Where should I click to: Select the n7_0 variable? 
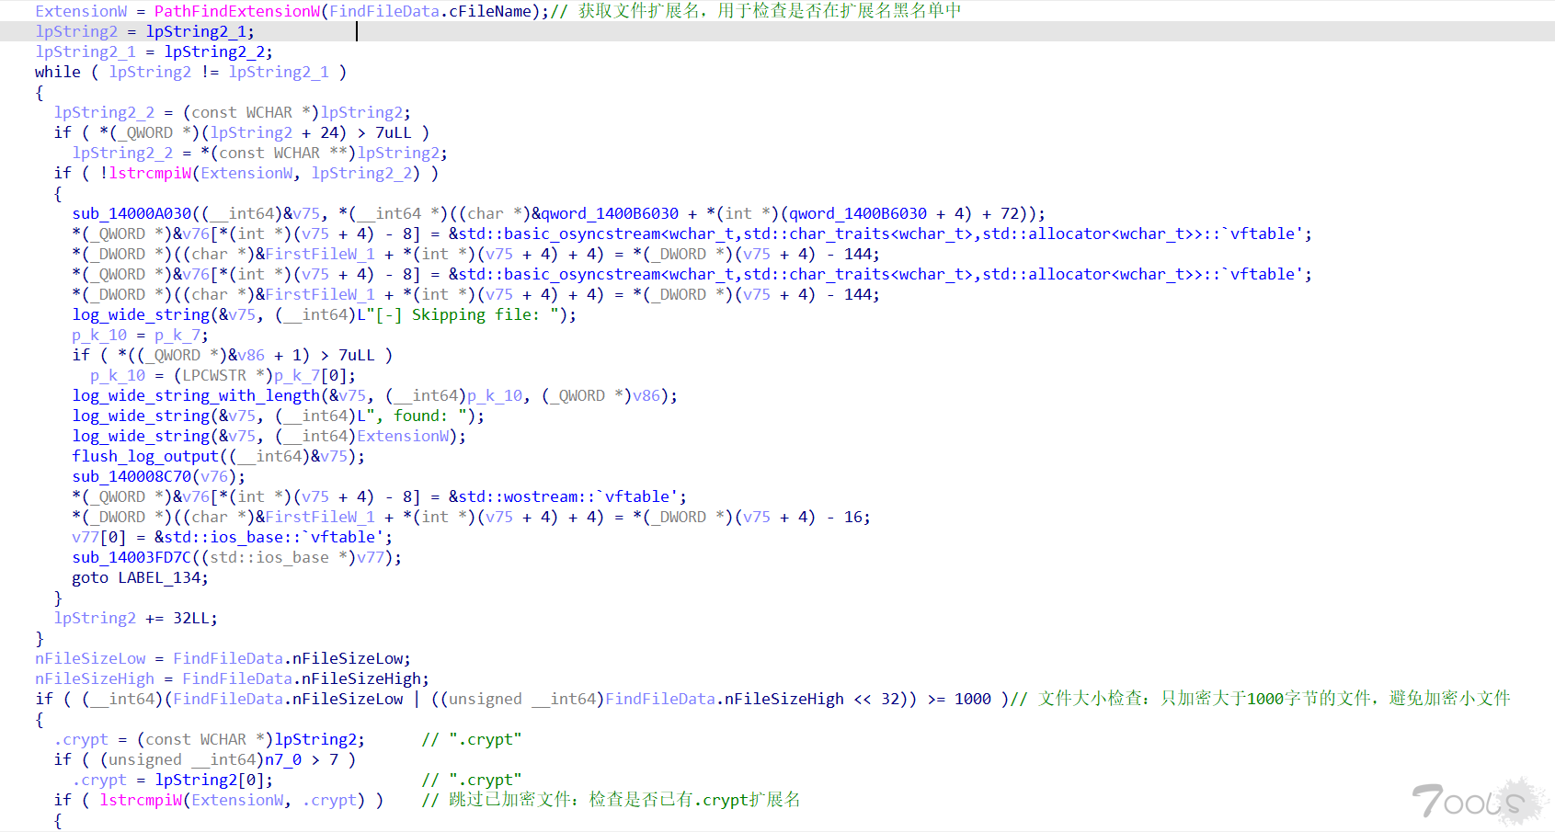tap(283, 759)
